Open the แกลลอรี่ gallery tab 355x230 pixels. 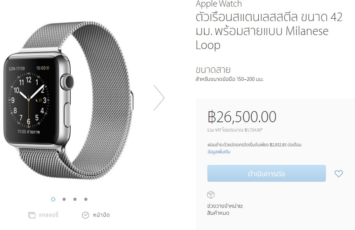[x=49, y=214]
